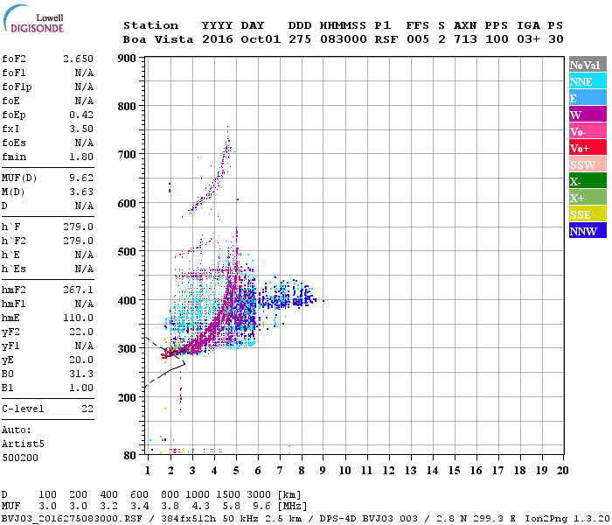
Task: Select the NNW dark blue legend swatch
Action: tap(588, 231)
